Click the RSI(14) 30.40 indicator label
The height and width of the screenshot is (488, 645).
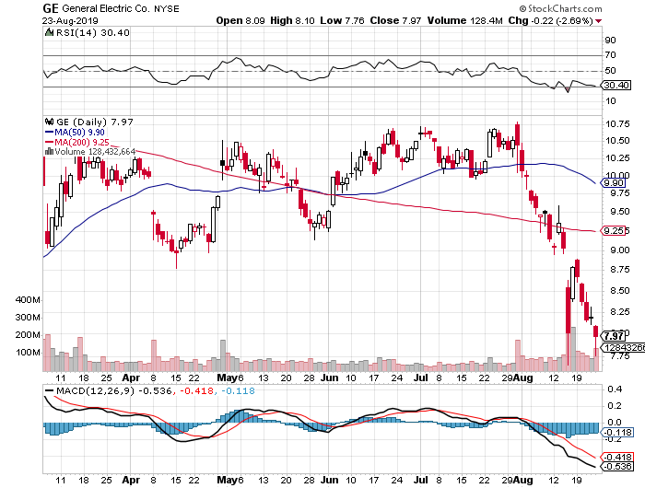(x=92, y=32)
